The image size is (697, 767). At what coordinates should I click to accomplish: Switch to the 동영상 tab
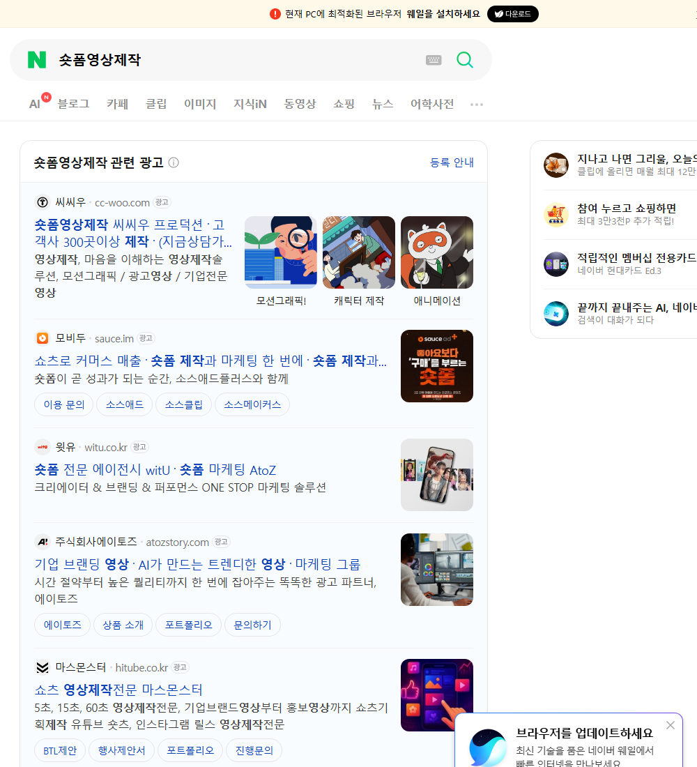pos(300,104)
